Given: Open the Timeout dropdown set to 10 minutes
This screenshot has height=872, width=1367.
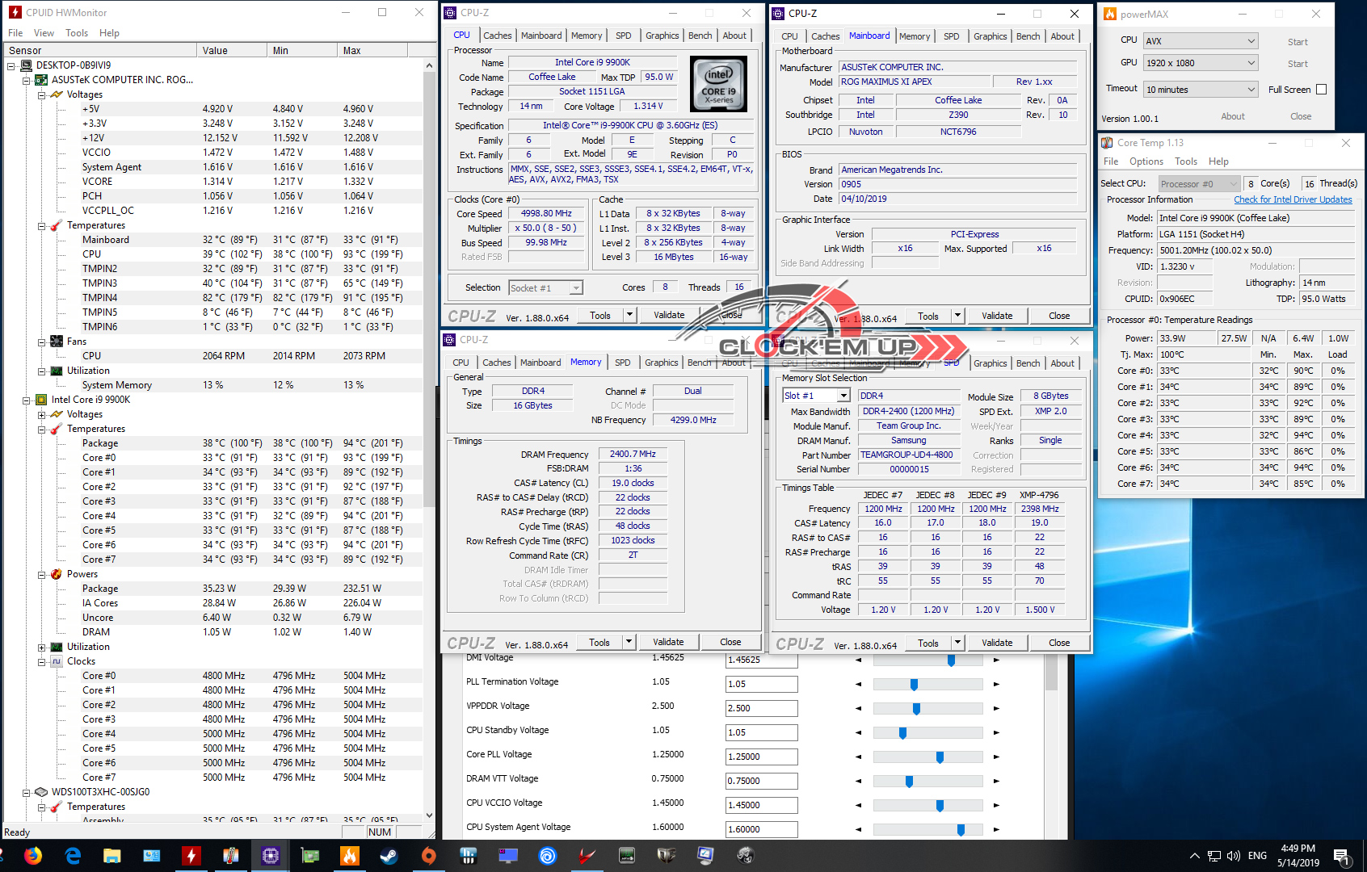Looking at the screenshot, I should pyautogui.click(x=1201, y=90).
